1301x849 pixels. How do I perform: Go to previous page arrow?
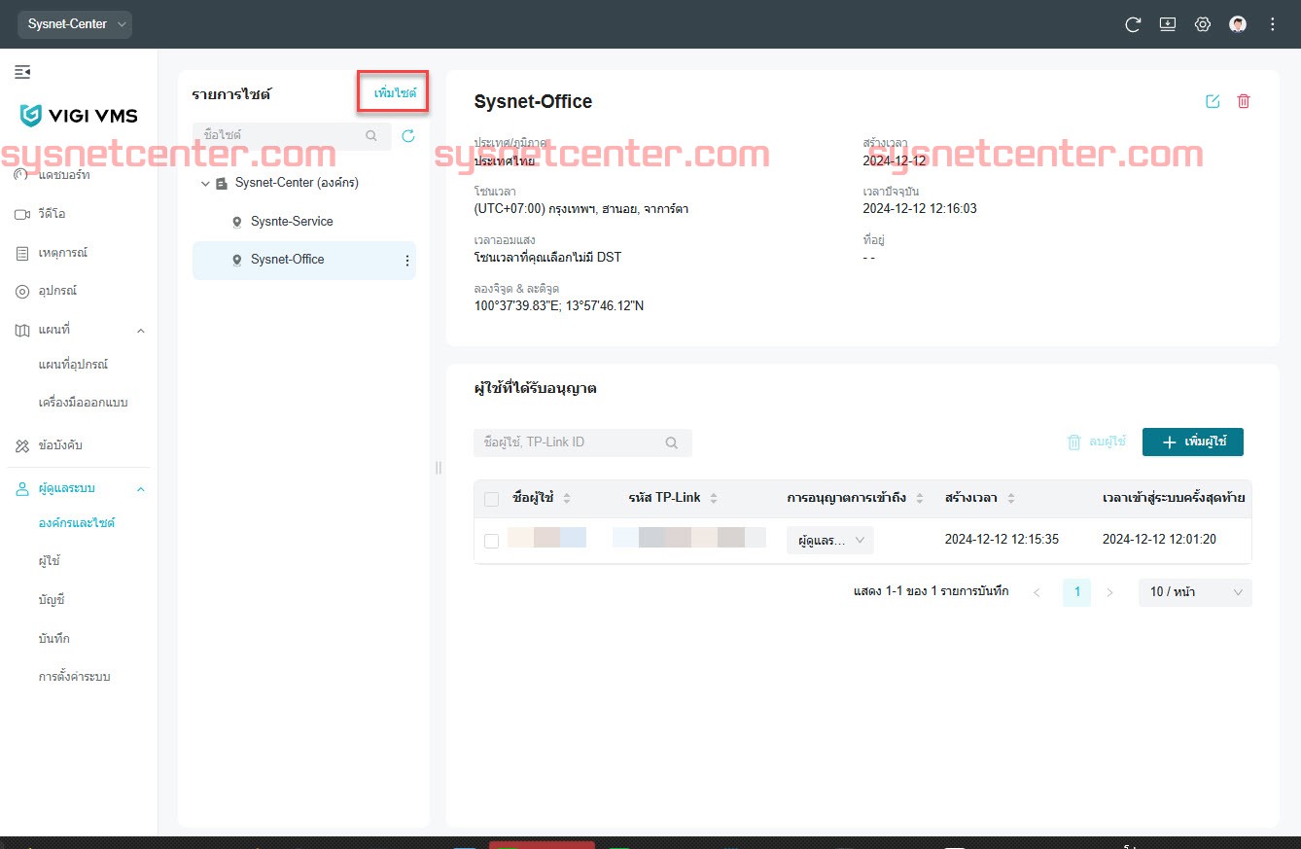point(1037,592)
